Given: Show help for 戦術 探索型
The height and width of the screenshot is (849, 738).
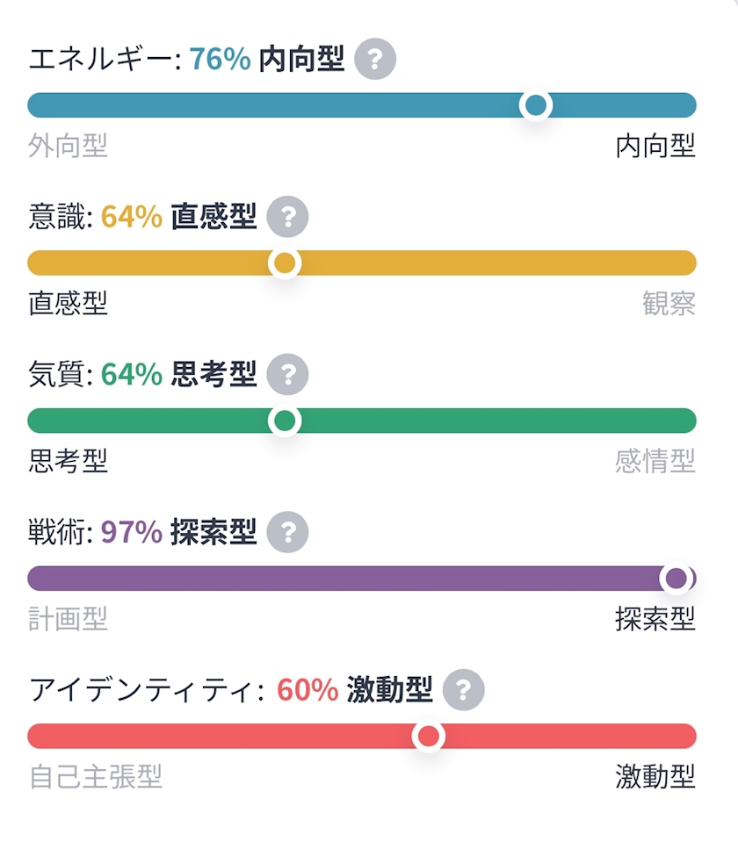Looking at the screenshot, I should click(x=287, y=532).
